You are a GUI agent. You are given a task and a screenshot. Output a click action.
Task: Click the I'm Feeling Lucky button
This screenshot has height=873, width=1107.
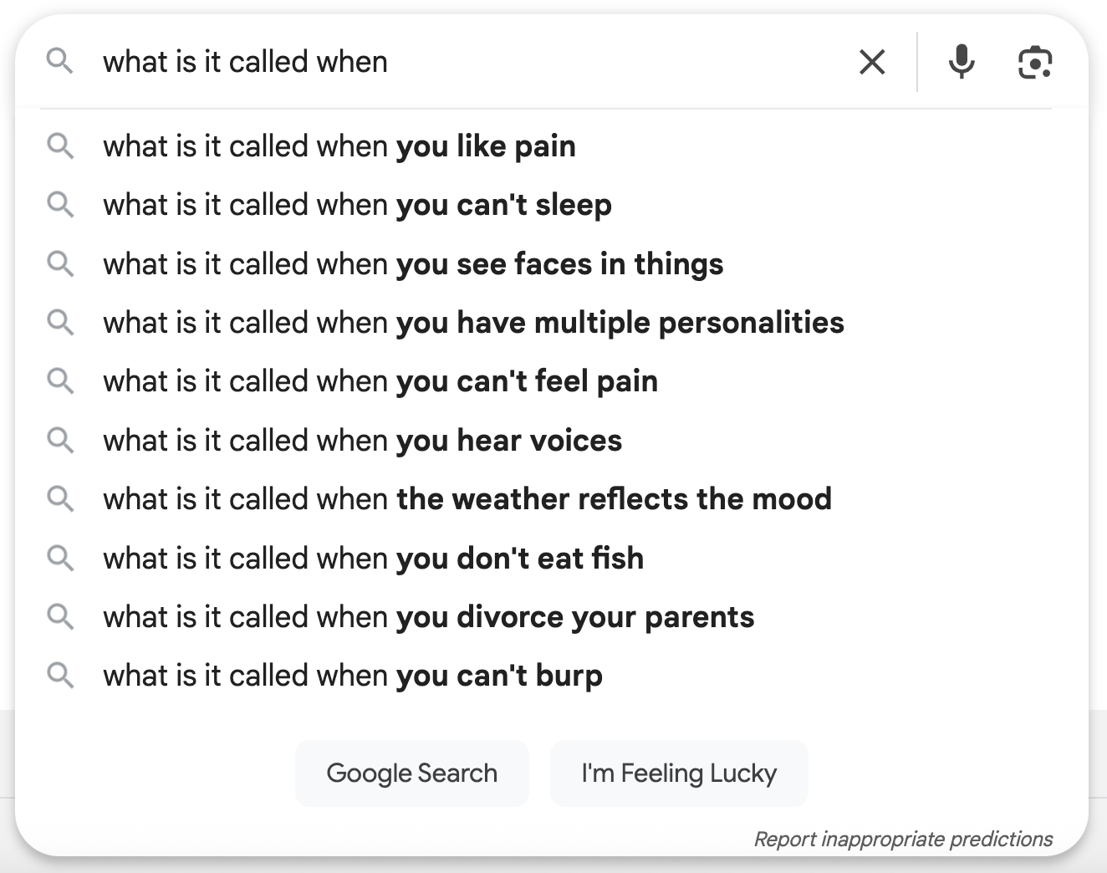click(x=679, y=773)
